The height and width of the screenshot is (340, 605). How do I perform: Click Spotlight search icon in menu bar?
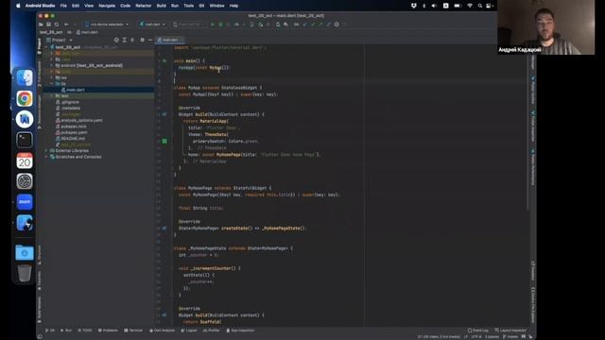[480, 6]
